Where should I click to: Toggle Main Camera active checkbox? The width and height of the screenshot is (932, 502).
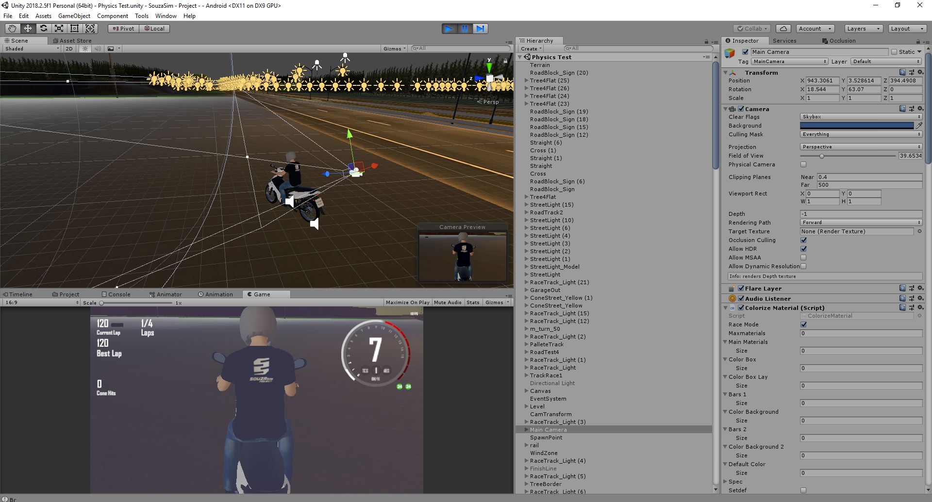pos(745,52)
